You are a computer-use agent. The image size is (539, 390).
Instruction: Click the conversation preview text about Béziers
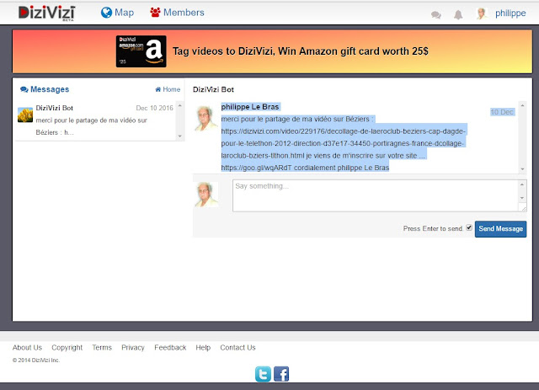point(92,126)
